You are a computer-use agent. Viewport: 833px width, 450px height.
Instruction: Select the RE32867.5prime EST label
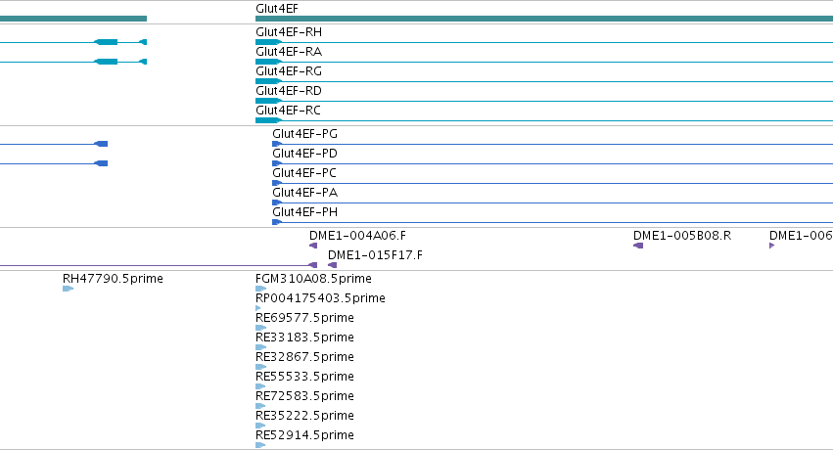point(304,357)
